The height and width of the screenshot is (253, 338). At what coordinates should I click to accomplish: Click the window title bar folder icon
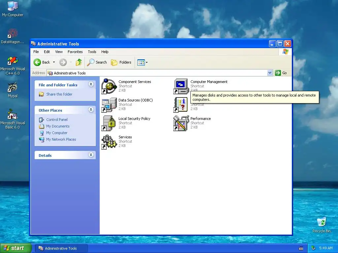33,44
